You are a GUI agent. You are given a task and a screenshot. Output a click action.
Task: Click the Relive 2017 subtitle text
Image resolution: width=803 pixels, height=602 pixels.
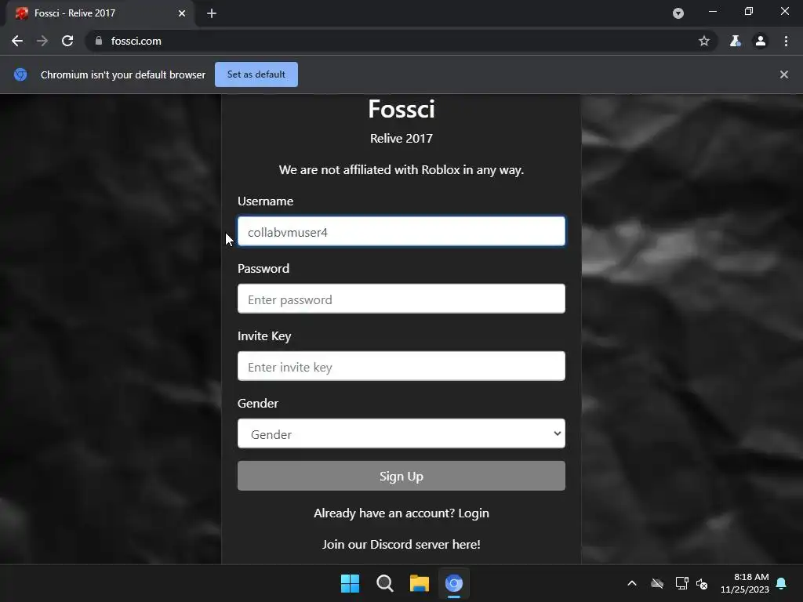tap(401, 138)
